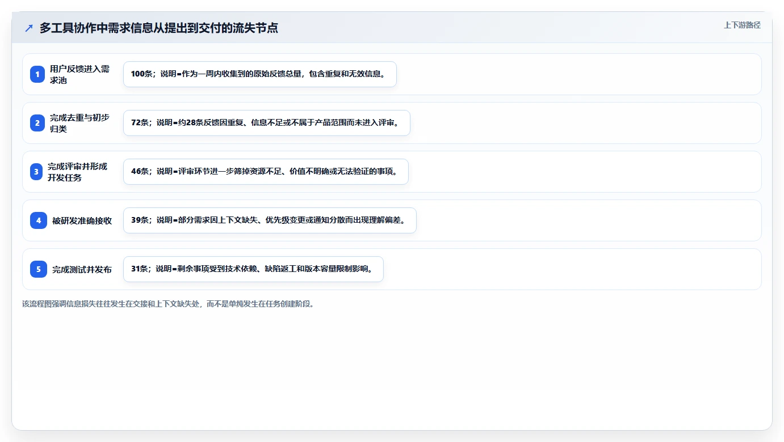Click the step number 2 badge
The image size is (784, 442).
point(37,123)
